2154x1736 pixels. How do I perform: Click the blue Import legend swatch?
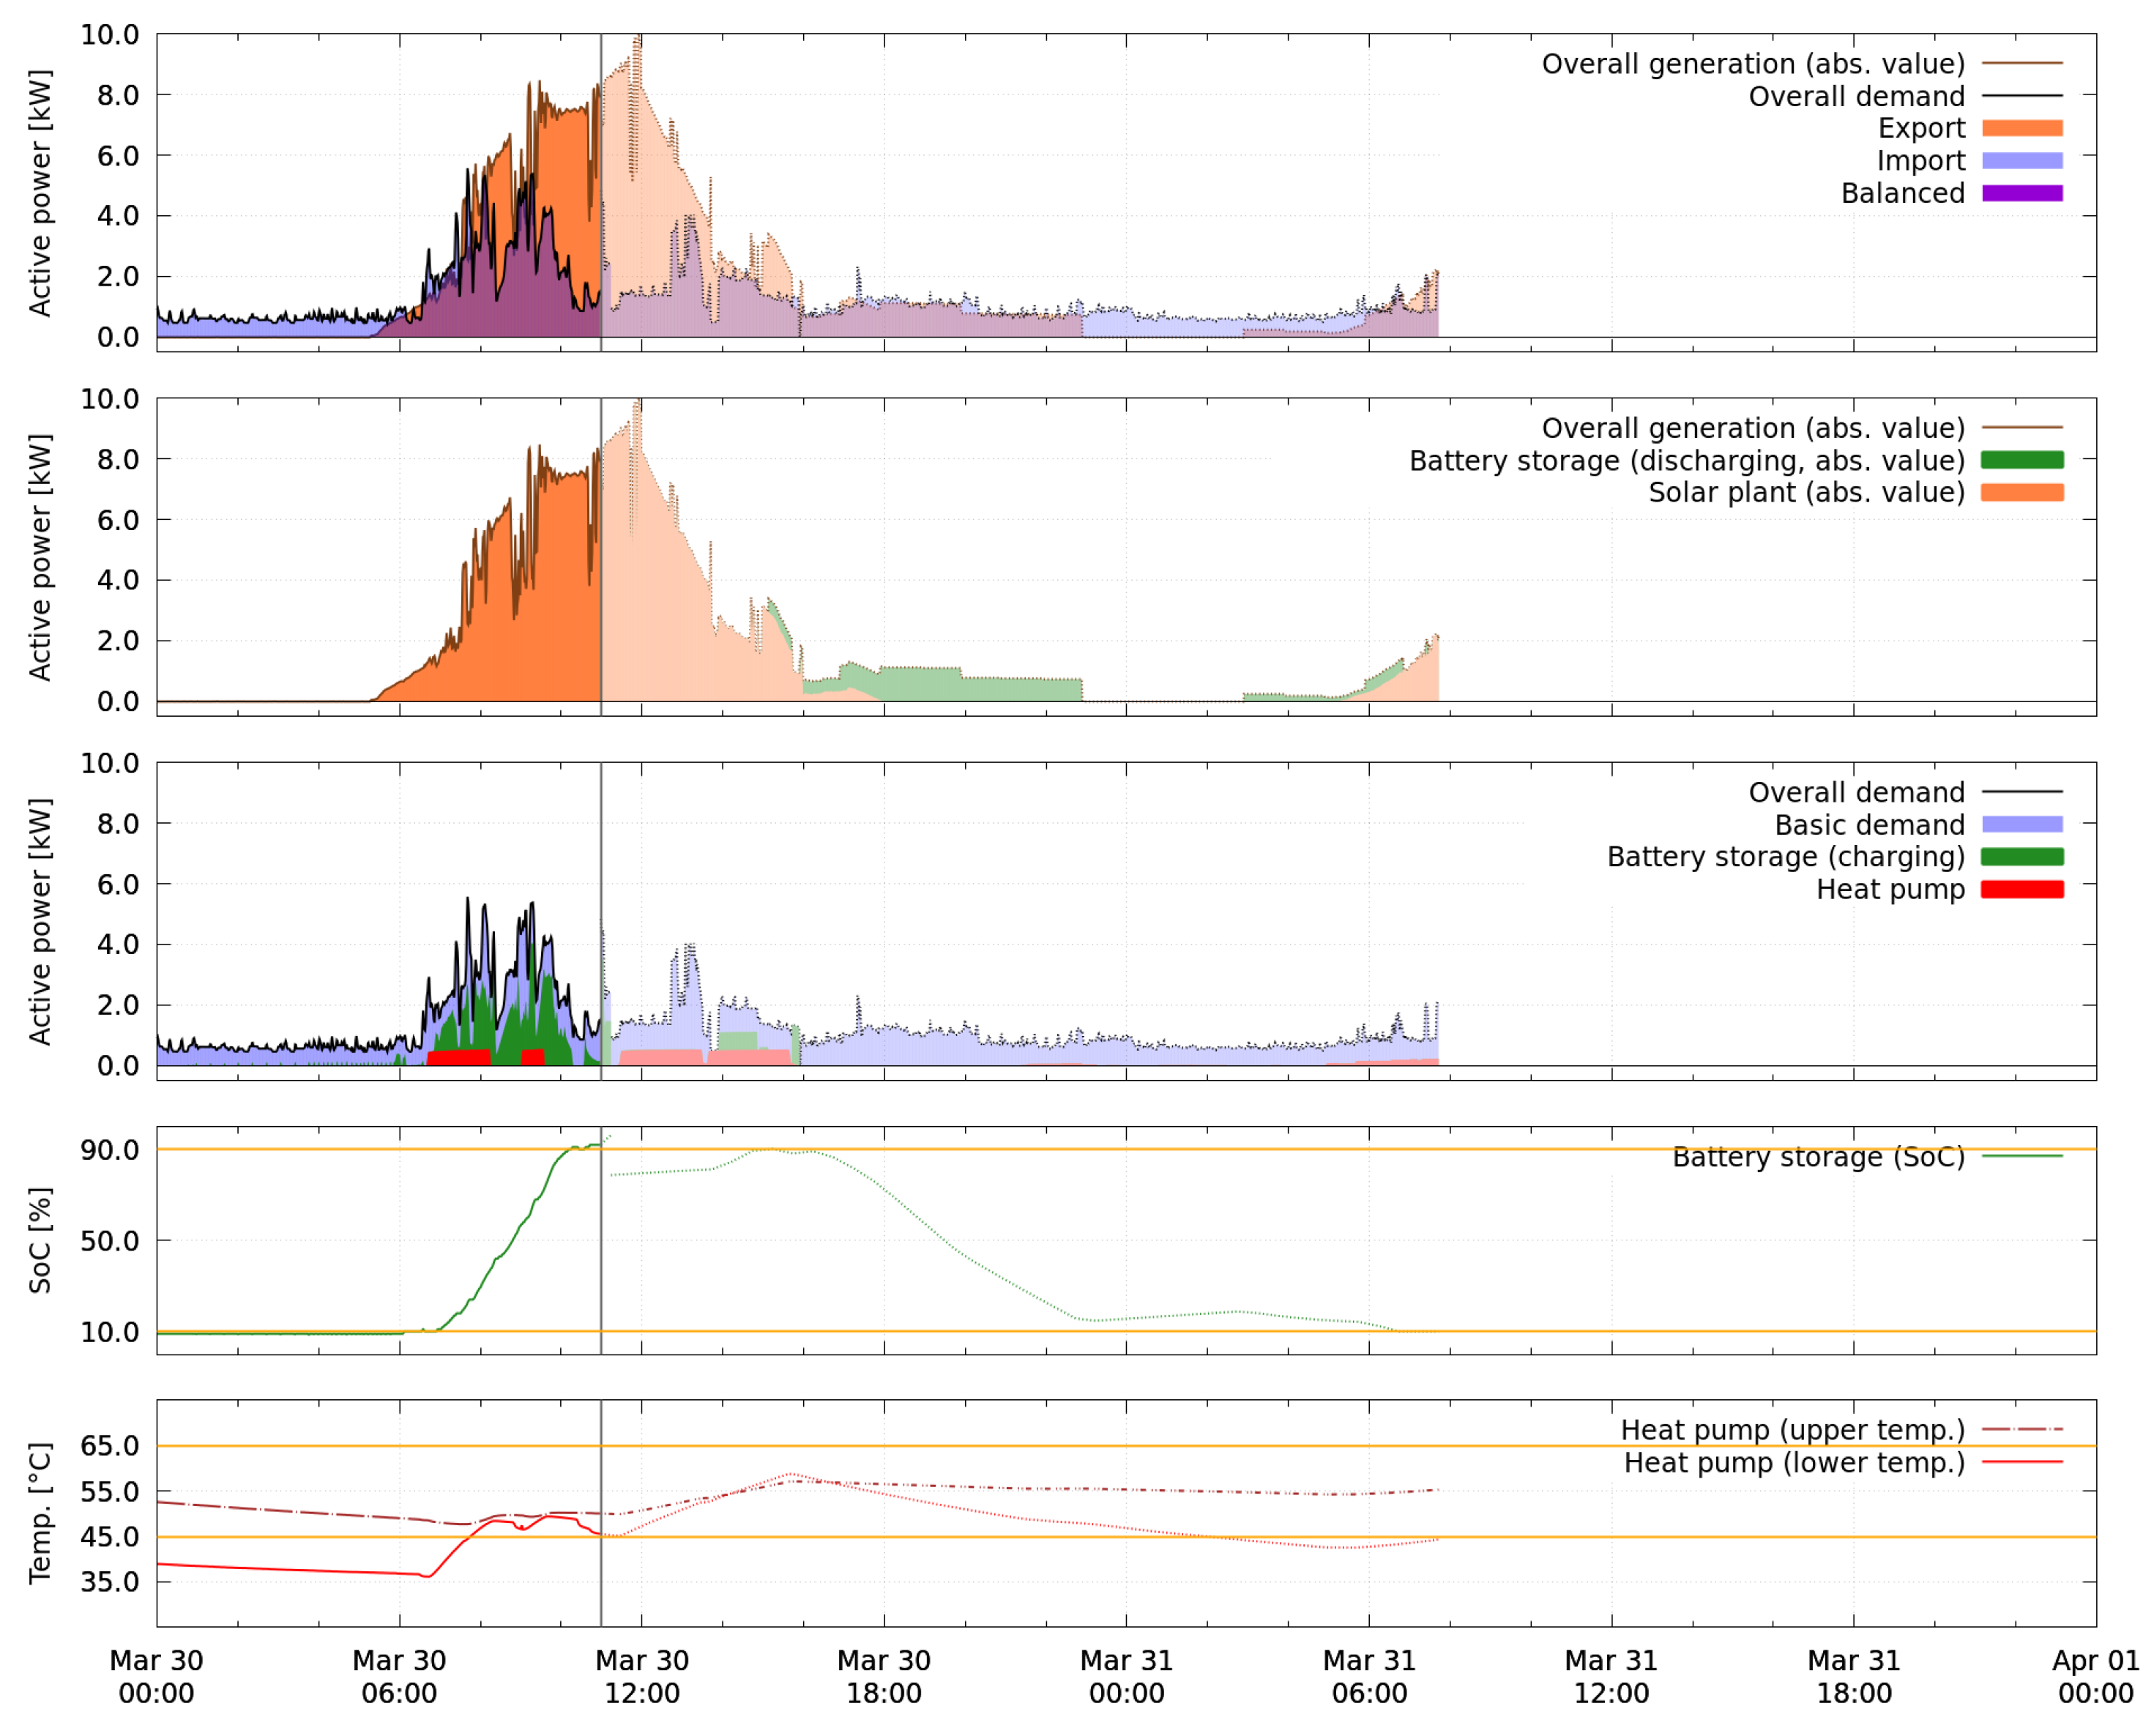(x=2021, y=161)
